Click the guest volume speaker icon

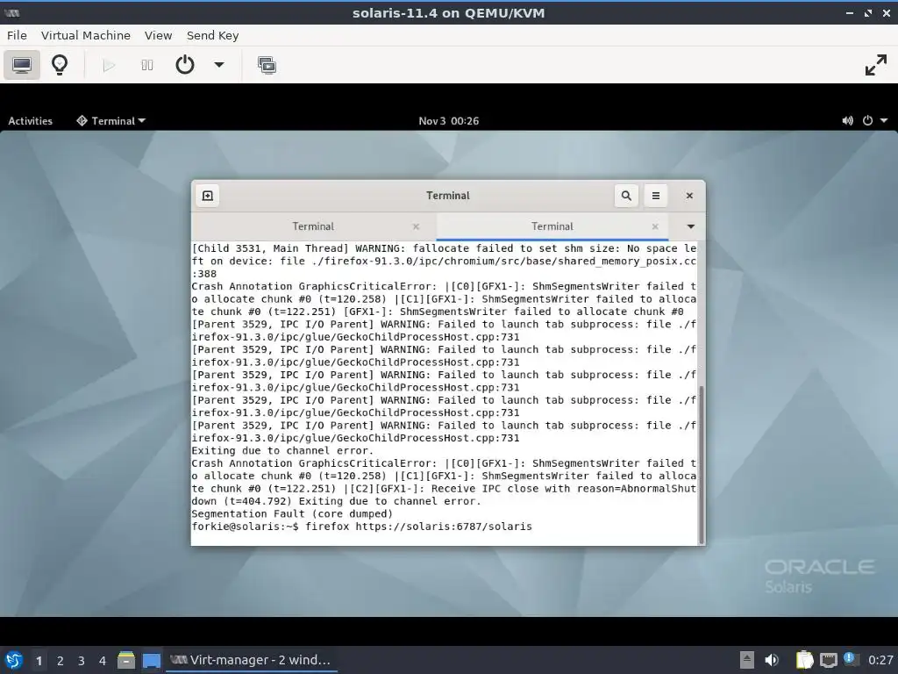848,121
